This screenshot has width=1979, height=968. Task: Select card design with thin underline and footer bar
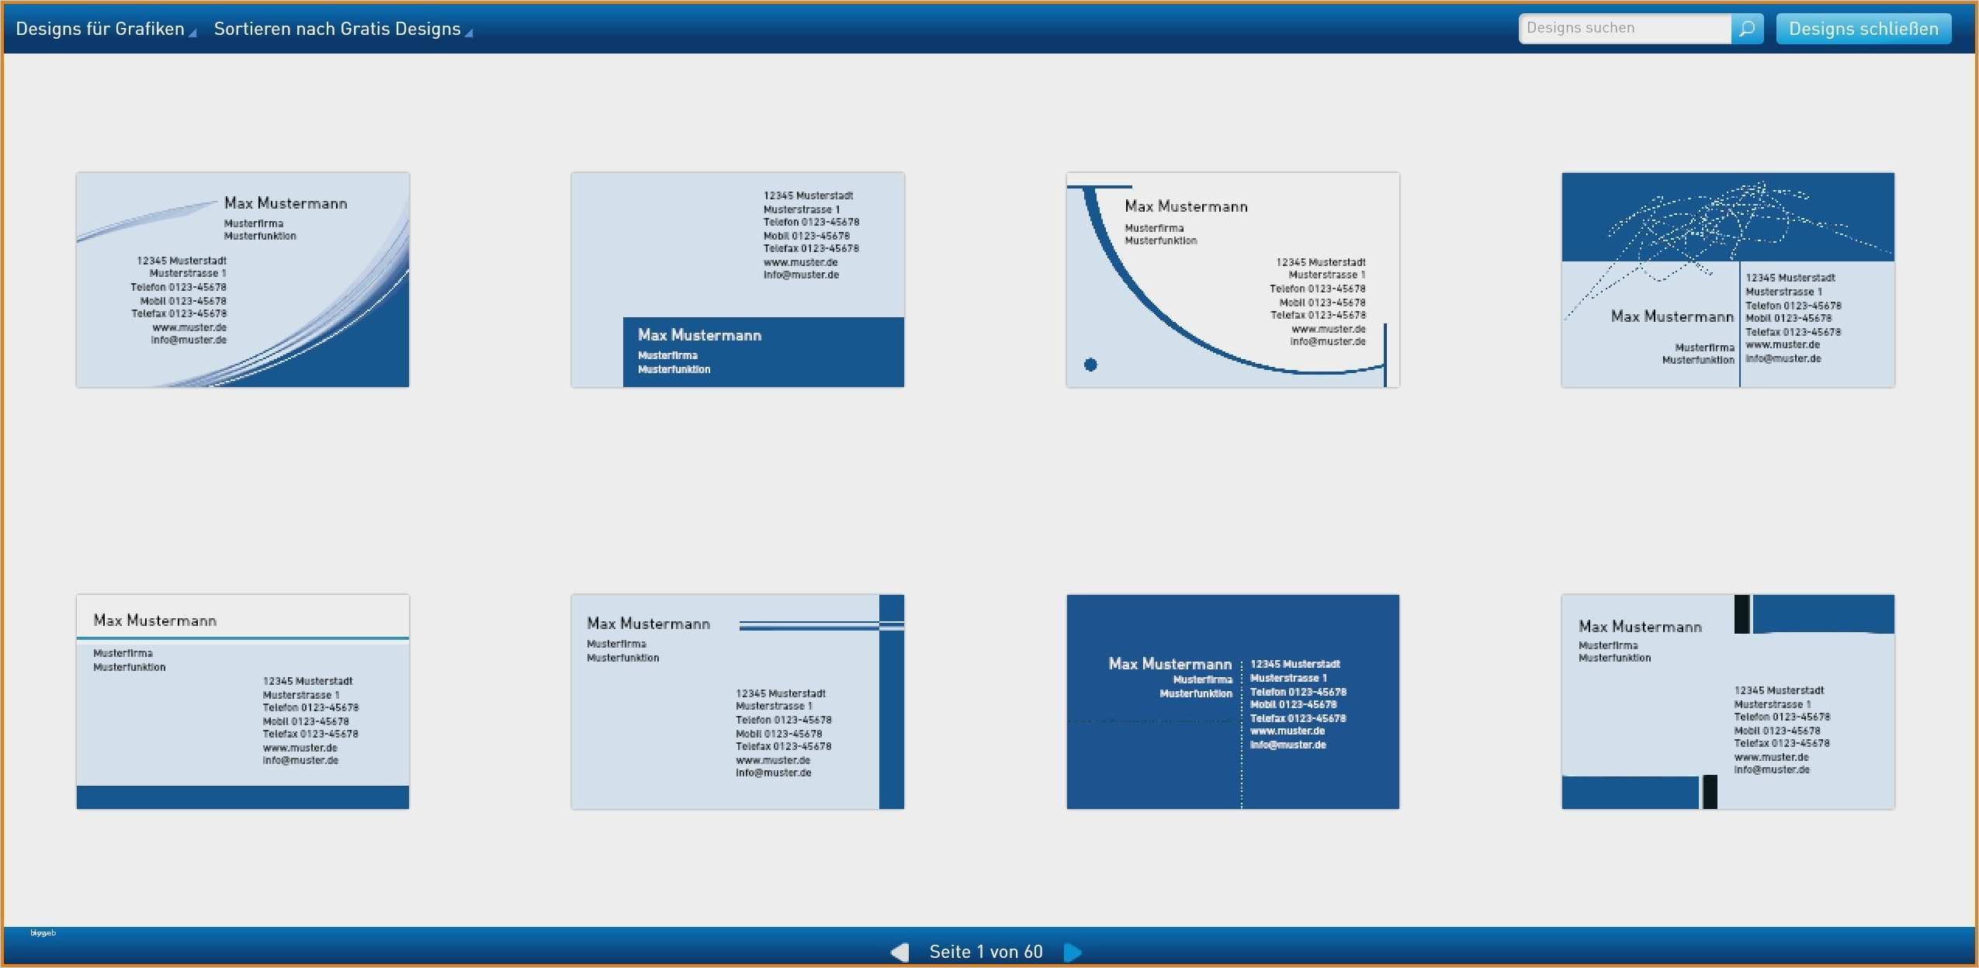point(242,701)
